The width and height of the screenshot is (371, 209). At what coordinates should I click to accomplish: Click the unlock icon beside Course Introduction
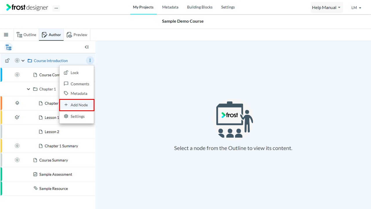coord(8,61)
